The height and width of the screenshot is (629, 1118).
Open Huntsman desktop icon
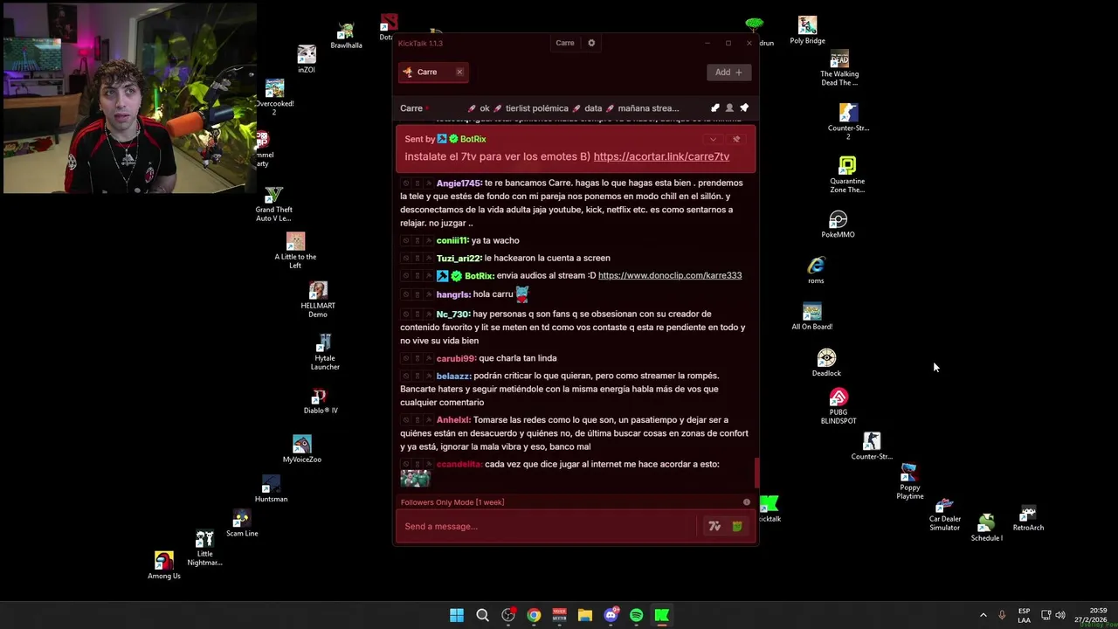pos(271,489)
